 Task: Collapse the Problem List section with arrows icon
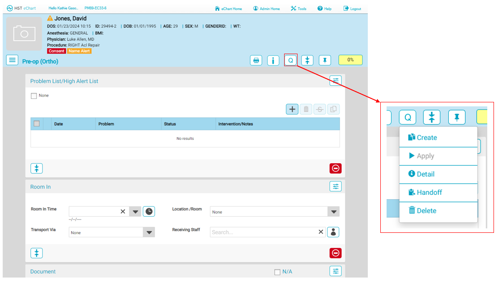point(37,168)
